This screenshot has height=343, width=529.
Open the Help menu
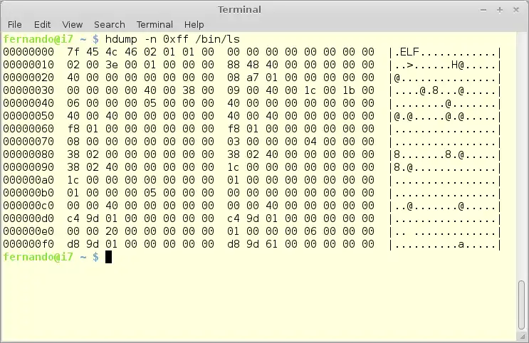click(x=194, y=25)
